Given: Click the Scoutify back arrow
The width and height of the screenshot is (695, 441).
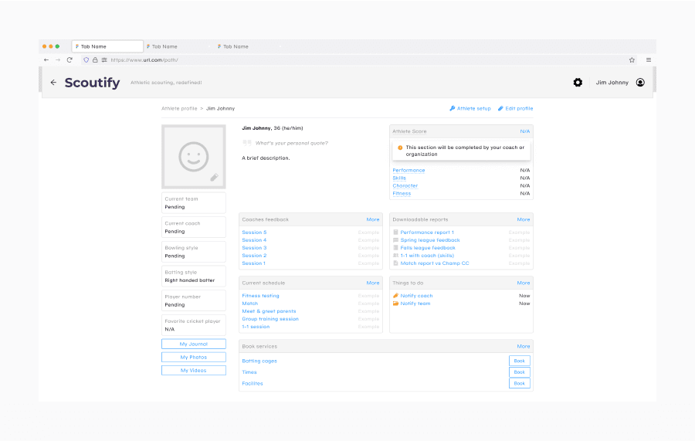Looking at the screenshot, I should tap(53, 83).
